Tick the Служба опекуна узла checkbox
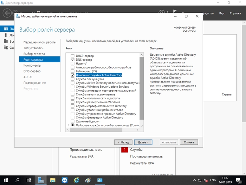Image resolution: width=246 pixels, height=185 pixels. pyautogui.click(x=72, y=79)
